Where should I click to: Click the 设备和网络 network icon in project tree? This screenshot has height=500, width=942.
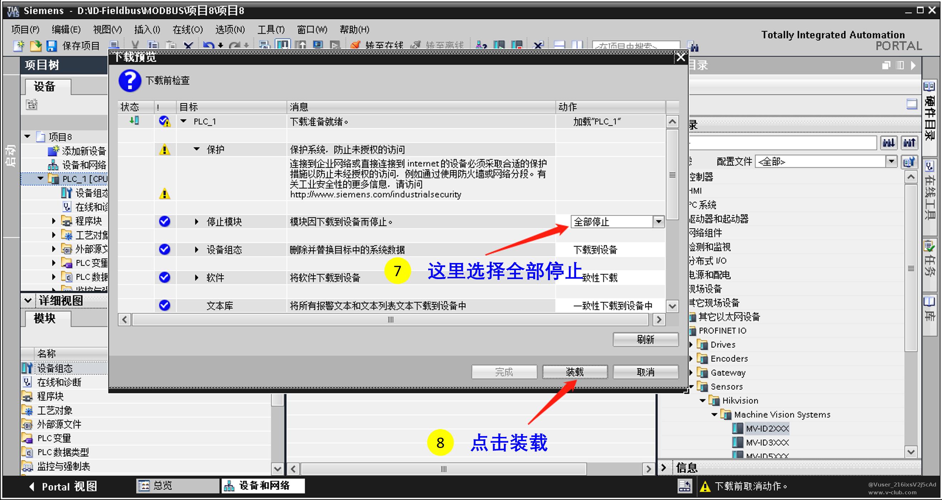pyautogui.click(x=53, y=165)
